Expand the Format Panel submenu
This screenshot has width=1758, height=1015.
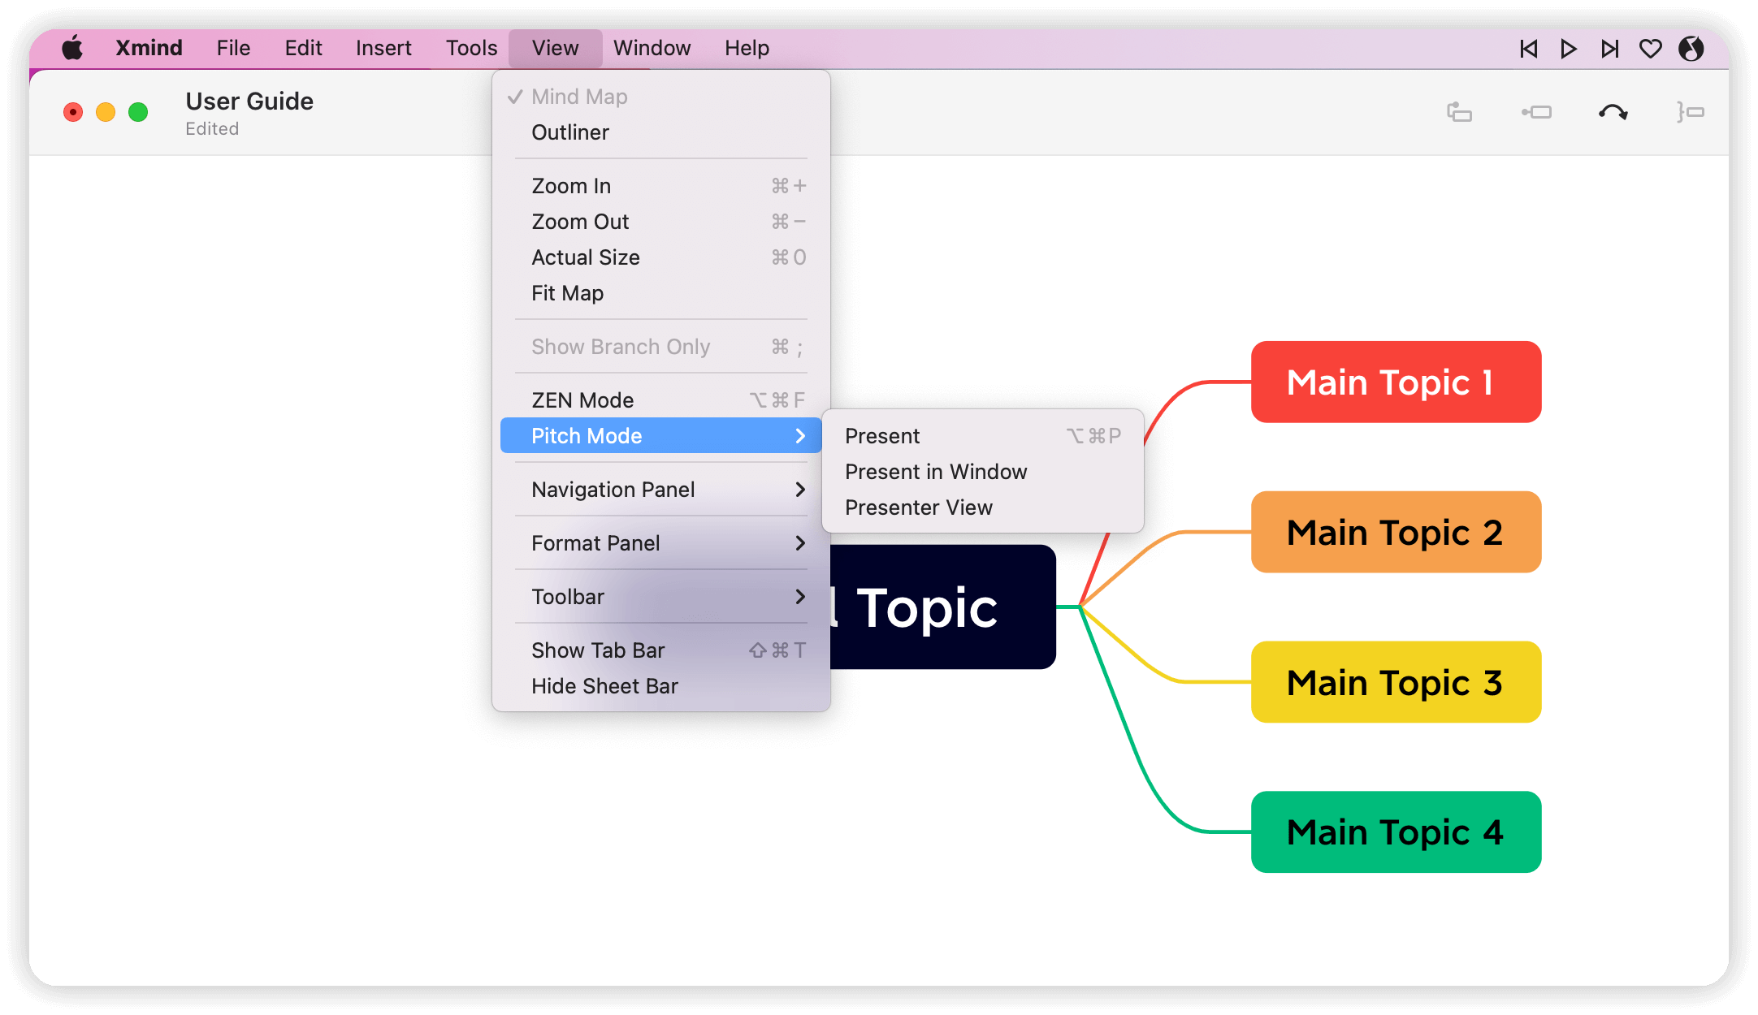click(661, 543)
